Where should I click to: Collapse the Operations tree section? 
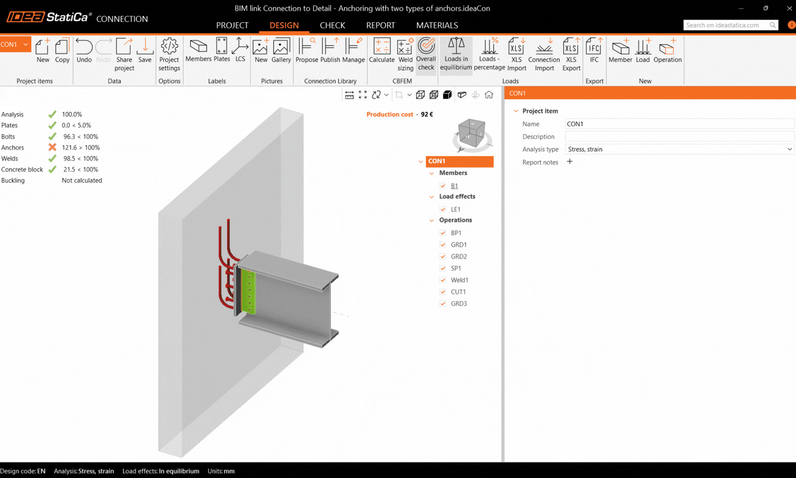click(432, 220)
